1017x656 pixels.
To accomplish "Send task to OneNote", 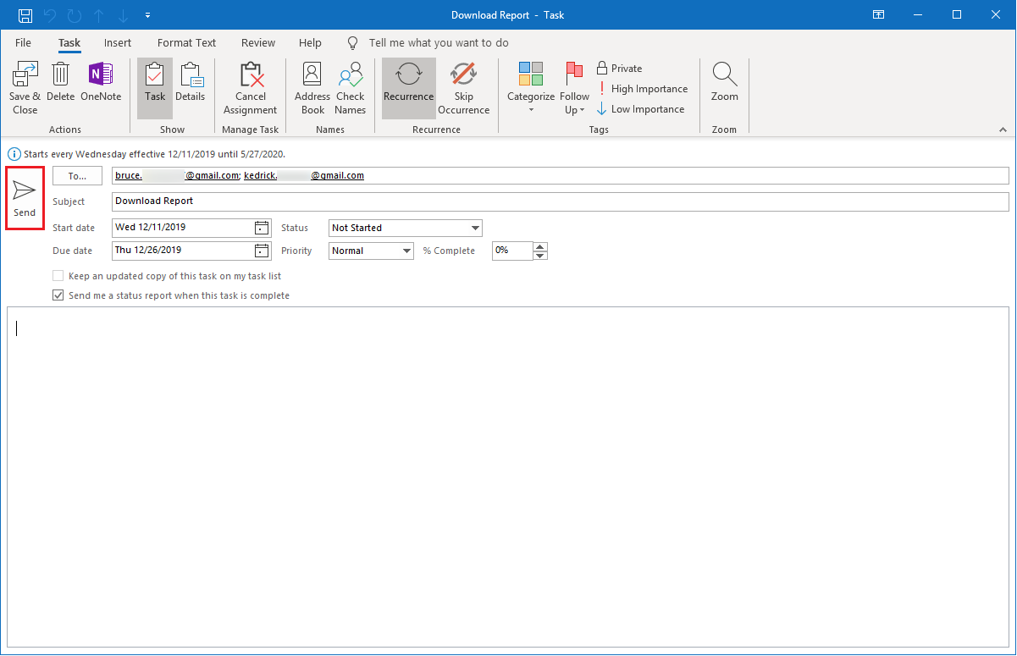I will [x=101, y=82].
